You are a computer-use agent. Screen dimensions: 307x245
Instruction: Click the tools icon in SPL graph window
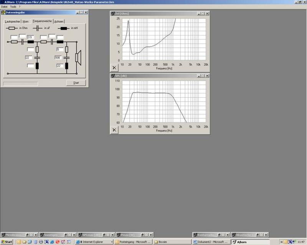pos(114,130)
